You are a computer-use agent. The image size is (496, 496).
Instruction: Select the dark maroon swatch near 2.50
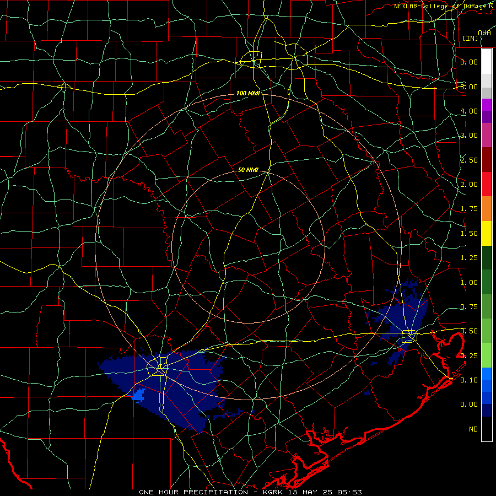coord(487,160)
